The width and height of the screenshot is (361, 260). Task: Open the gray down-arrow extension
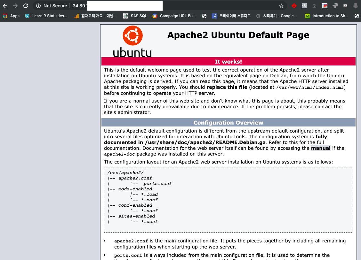click(356, 6)
